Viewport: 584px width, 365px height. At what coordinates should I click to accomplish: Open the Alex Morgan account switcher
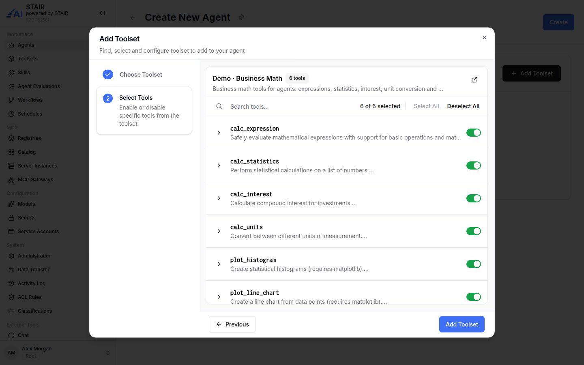[58, 352]
